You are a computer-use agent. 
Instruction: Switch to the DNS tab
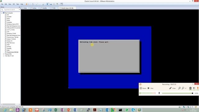[54, 8]
